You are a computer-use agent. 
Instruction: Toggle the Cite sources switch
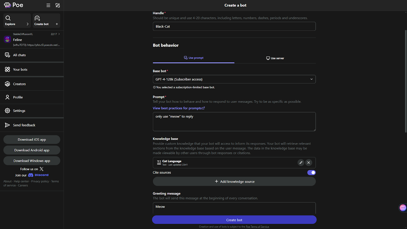pos(311,173)
